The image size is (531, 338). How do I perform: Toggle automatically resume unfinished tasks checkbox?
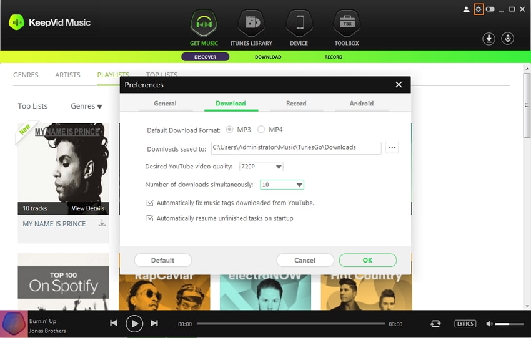[150, 218]
